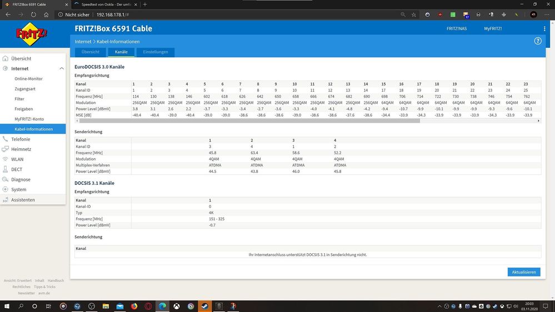Open the FRITZ!Box three-dot menu
Image resolution: width=555 pixels, height=312 pixels.
(544, 29)
